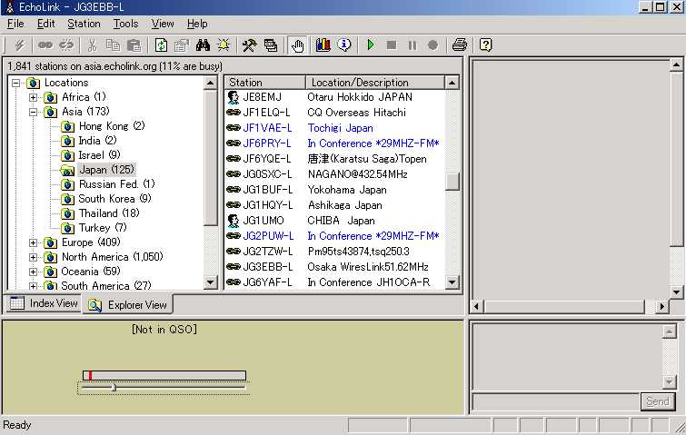This screenshot has width=686, height=435.
Task: Click the audio level slider thumb
Action: 113,388
